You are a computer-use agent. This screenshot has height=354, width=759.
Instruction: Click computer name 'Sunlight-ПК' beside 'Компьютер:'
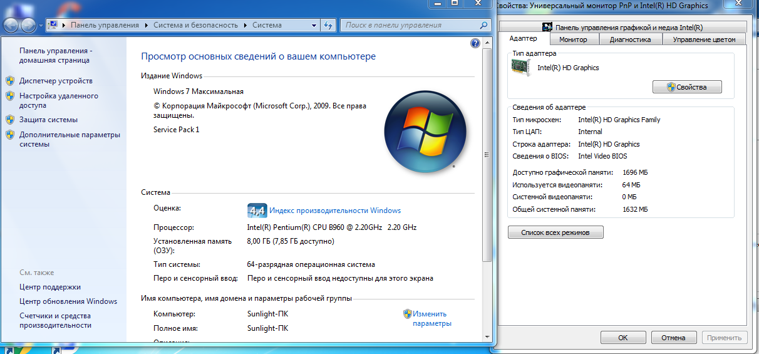pos(267,314)
